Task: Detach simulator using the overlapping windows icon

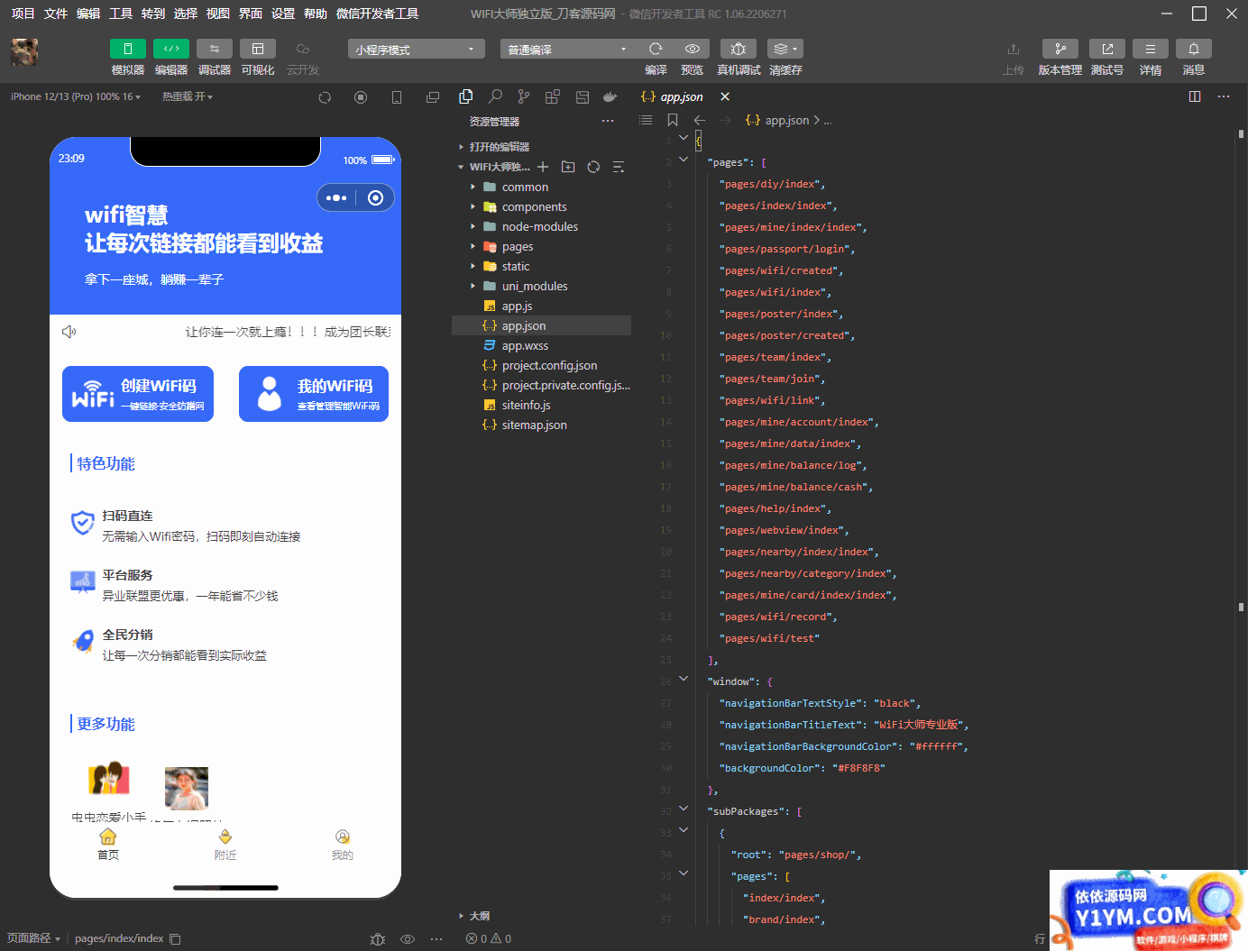Action: click(433, 97)
